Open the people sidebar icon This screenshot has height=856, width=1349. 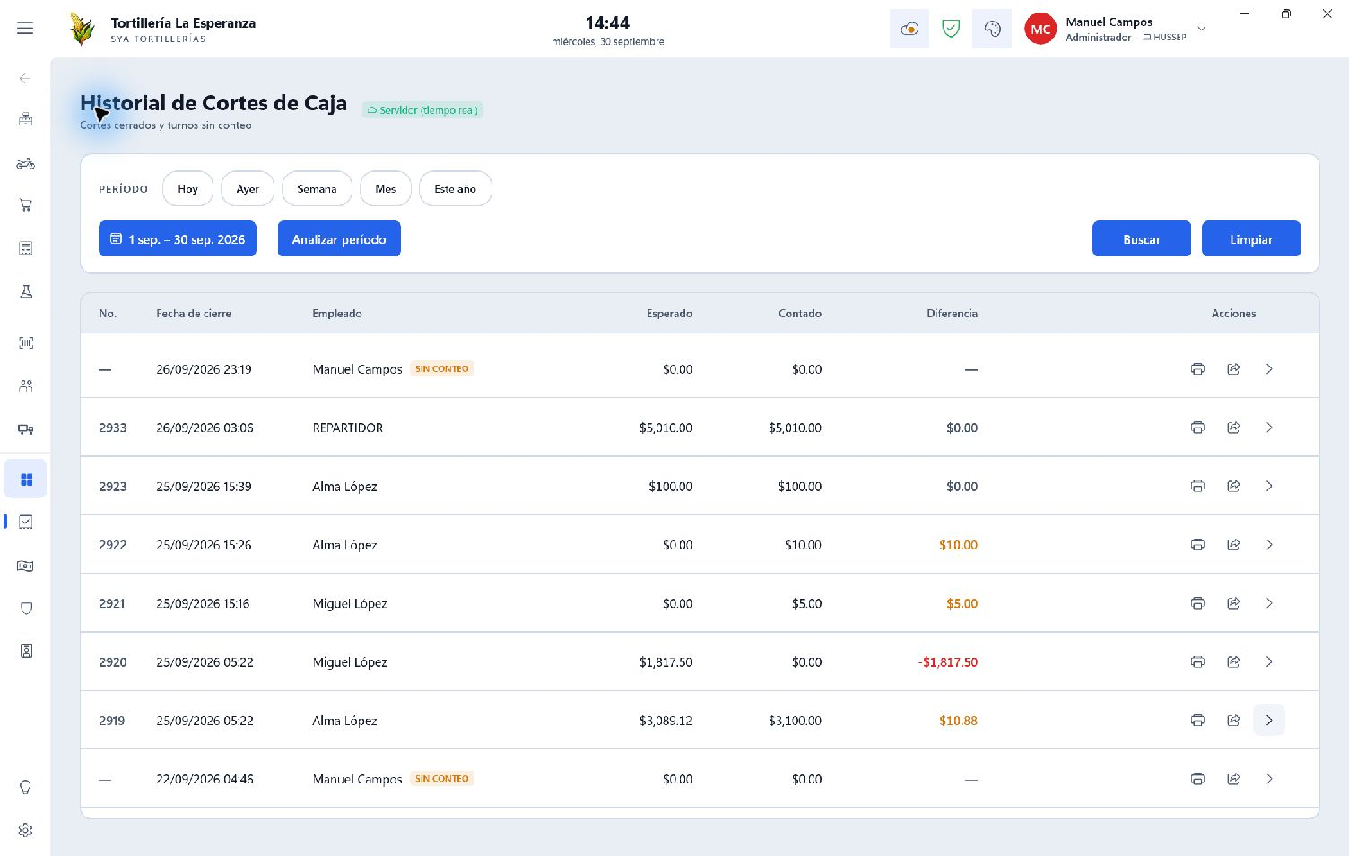click(25, 385)
